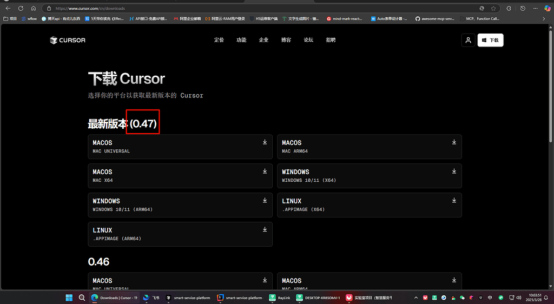554x304 pixels.
Task: Open 论坛 forum page
Action: (308, 40)
